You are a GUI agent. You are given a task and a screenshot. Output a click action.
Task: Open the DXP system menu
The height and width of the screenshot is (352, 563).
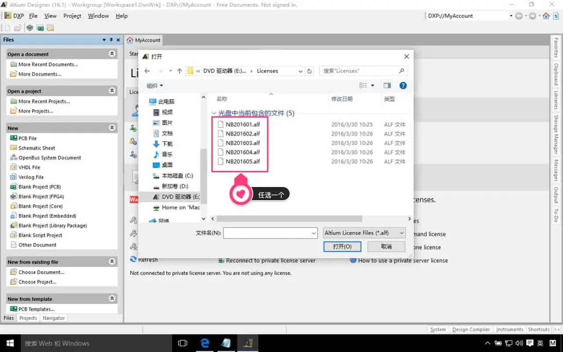(x=14, y=15)
